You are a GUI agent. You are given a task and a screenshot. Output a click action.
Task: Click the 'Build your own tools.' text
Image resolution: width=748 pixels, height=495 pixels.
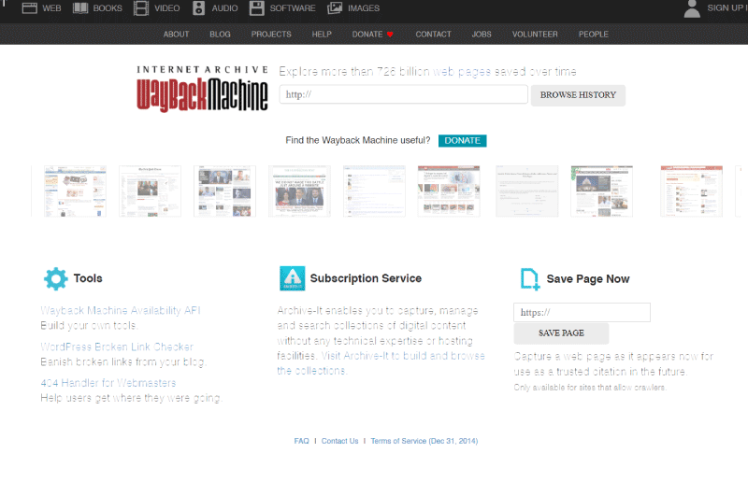[x=89, y=326]
